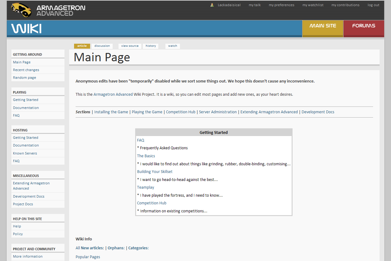Open Random page from sidebar
Viewport: 391px width, 261px height.
pyautogui.click(x=24, y=78)
